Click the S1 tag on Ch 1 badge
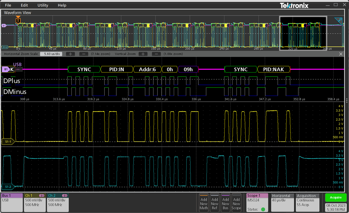Screen dimensions: 349x213 coord(42,196)
